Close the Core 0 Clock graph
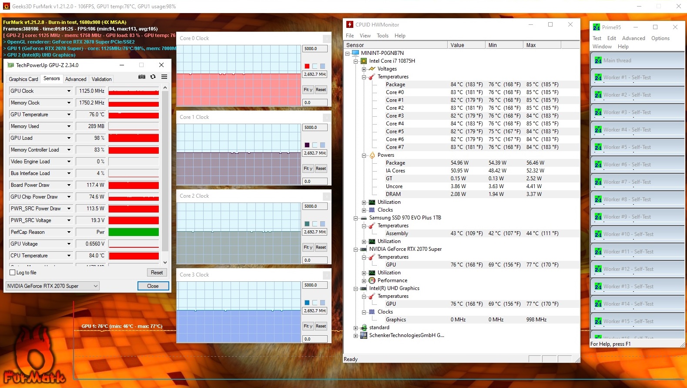687x388 pixels. (326, 38)
